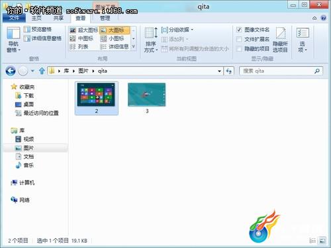Open the 选项 options button
This screenshot has height=248, width=331.
tap(303, 40)
